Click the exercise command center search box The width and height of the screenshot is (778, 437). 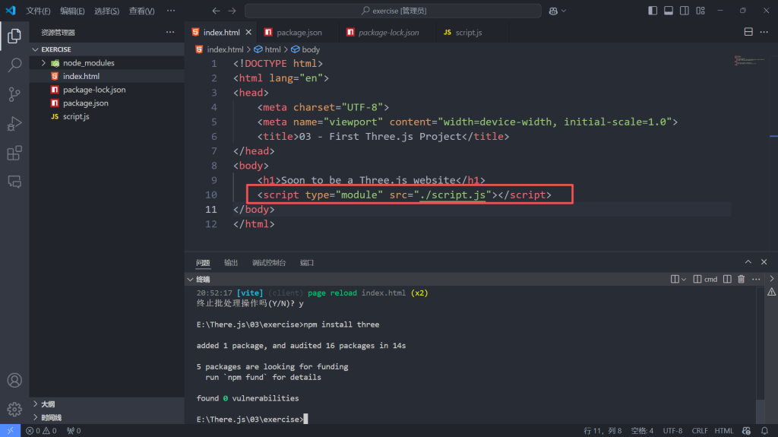coord(393,11)
